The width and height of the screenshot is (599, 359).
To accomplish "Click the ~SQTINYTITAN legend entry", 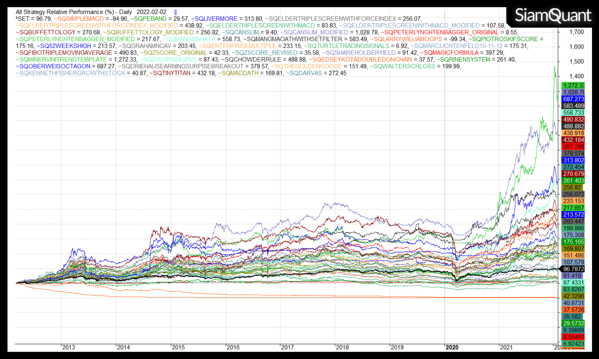I will (170, 73).
